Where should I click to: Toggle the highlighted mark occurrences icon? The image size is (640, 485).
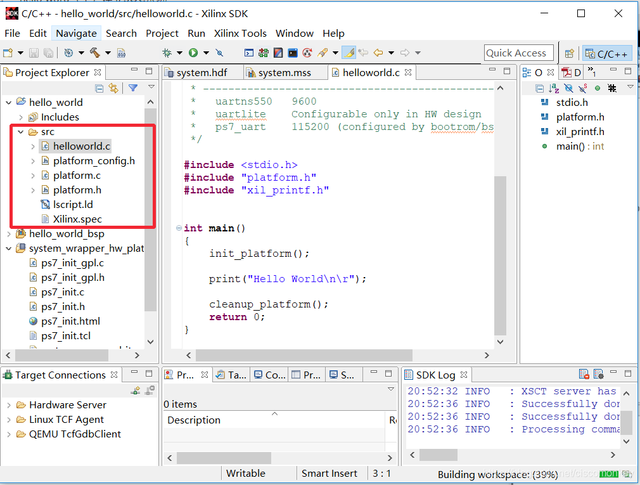[349, 52]
